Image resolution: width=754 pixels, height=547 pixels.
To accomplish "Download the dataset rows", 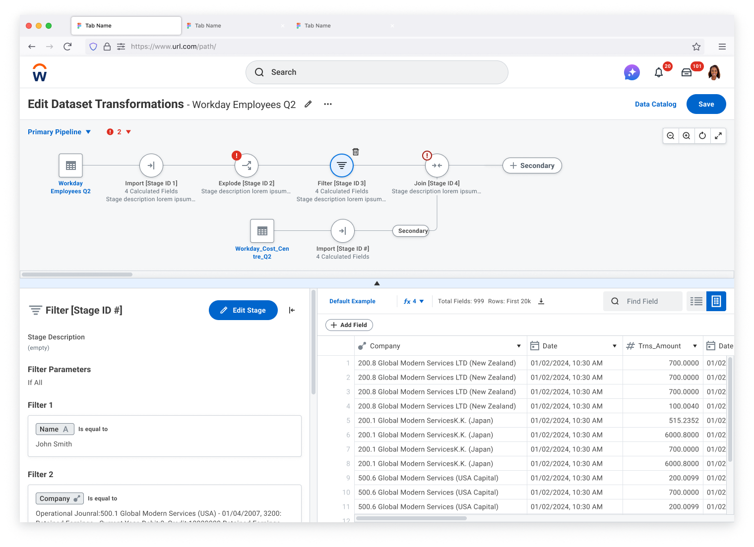I will [x=541, y=301].
